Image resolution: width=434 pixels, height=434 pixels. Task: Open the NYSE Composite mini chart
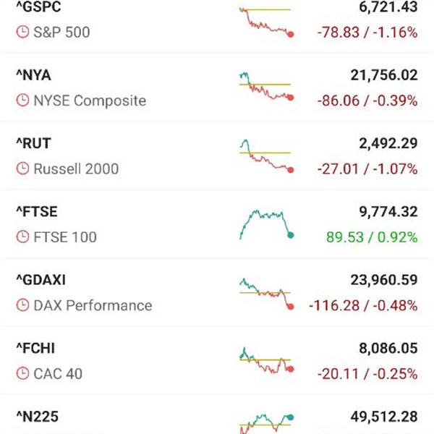pyautogui.click(x=265, y=87)
